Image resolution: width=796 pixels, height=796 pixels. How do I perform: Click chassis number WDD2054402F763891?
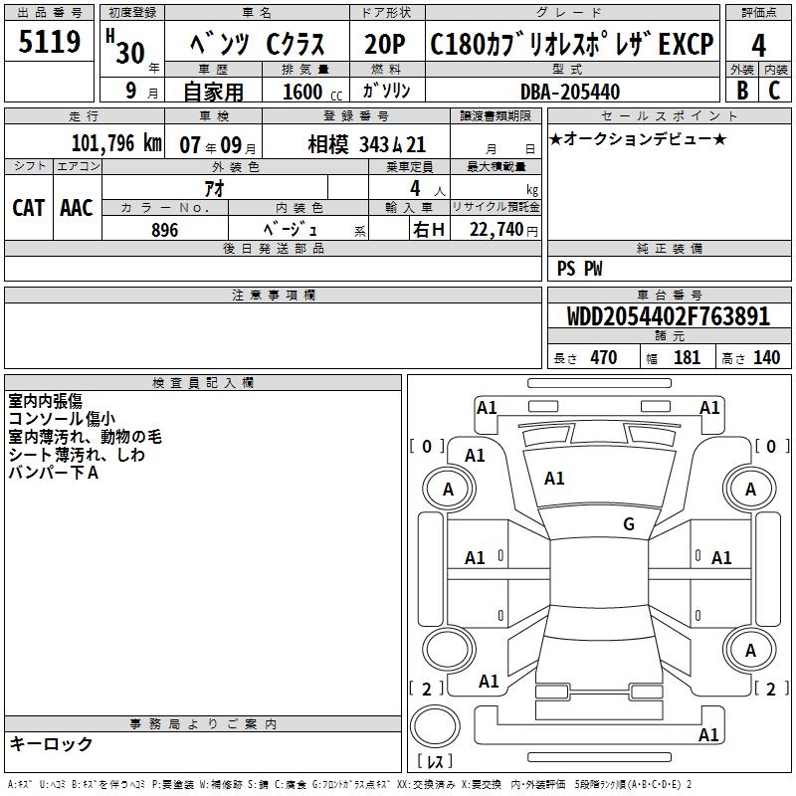pyautogui.click(x=668, y=316)
